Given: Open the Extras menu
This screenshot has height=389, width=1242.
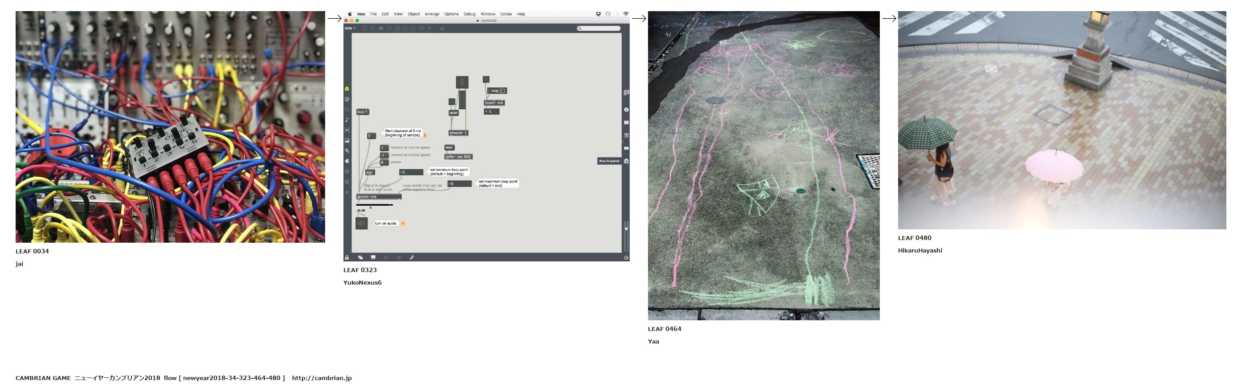Looking at the screenshot, I should click(x=505, y=14).
